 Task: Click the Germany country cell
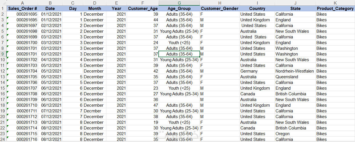257,71
